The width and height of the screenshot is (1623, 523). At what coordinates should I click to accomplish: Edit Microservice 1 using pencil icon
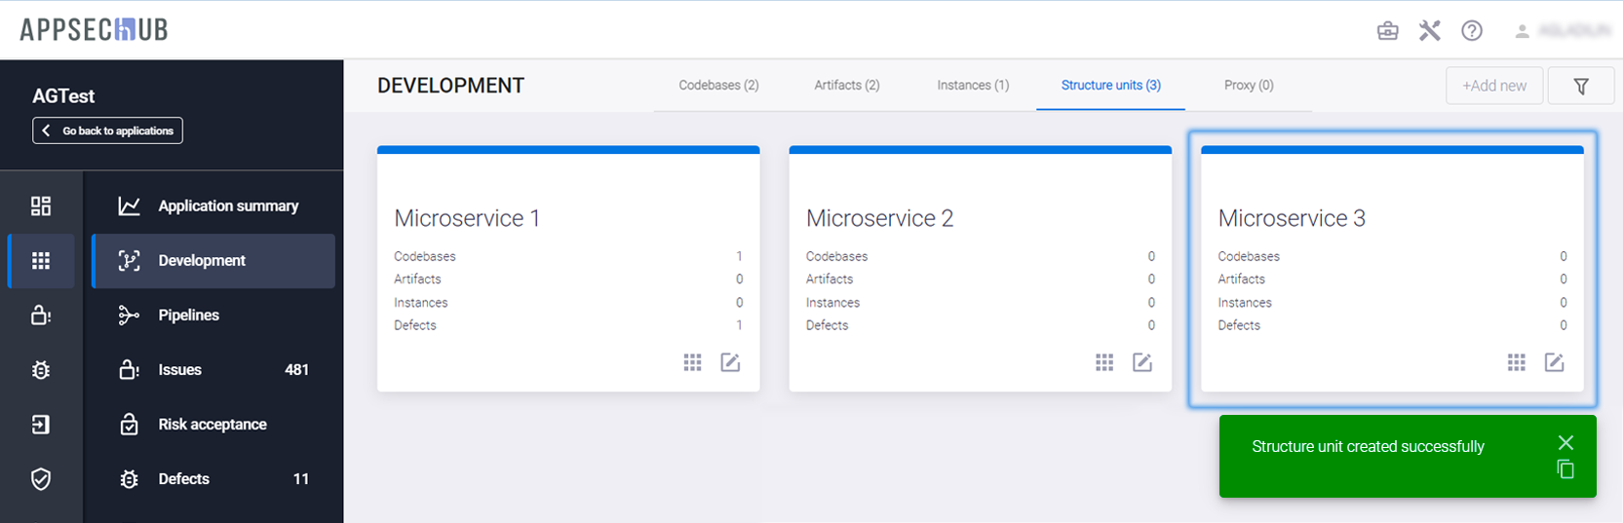pos(730,362)
